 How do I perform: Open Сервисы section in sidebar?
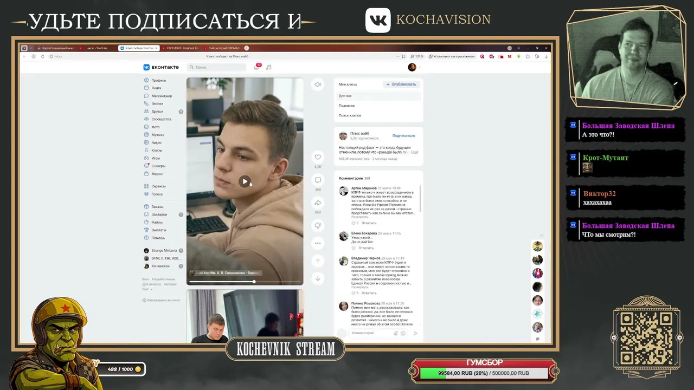[x=158, y=186]
